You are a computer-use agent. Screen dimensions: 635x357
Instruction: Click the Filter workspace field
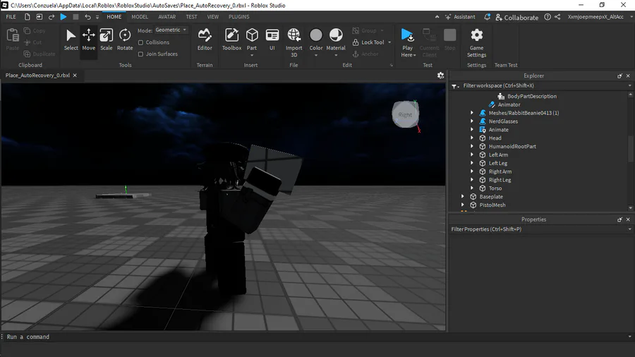pos(543,86)
